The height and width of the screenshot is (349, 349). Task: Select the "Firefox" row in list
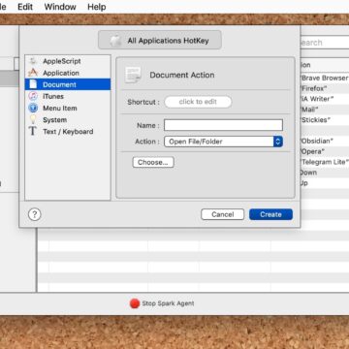click(x=325, y=88)
